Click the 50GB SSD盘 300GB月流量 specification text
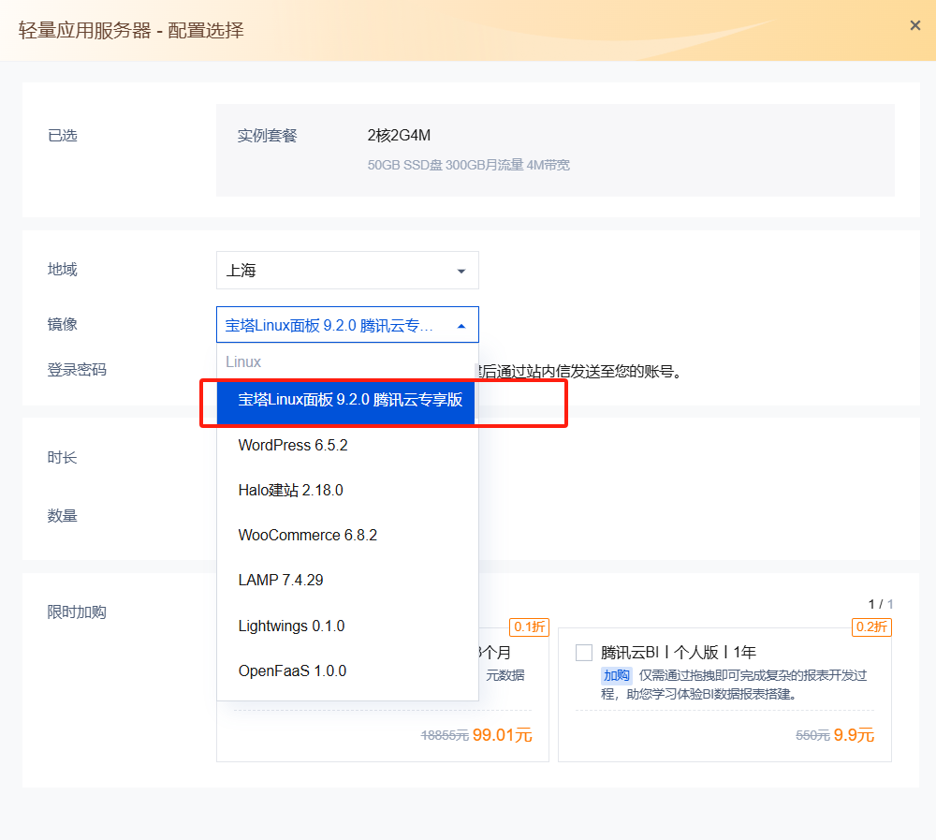The width and height of the screenshot is (936, 840). click(x=469, y=165)
